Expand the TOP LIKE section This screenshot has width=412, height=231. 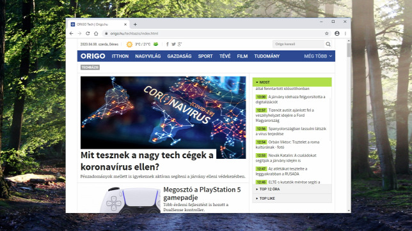pos(292,198)
